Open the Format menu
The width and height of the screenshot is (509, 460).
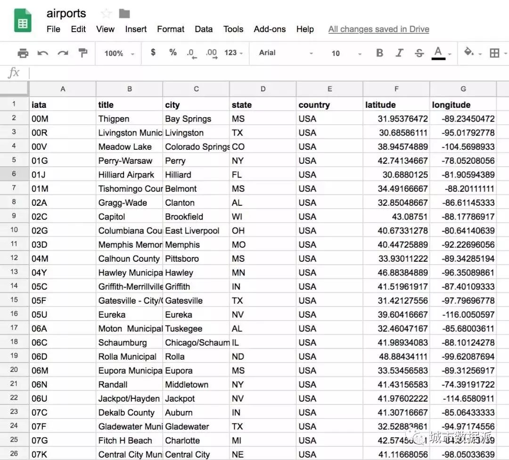[171, 29]
